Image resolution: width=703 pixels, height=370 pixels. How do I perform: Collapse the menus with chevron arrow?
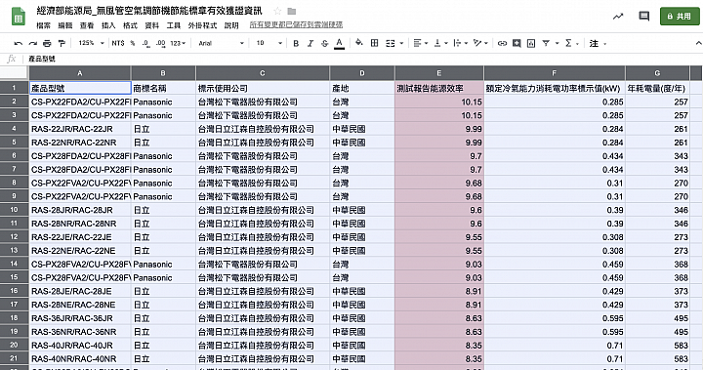[698, 43]
